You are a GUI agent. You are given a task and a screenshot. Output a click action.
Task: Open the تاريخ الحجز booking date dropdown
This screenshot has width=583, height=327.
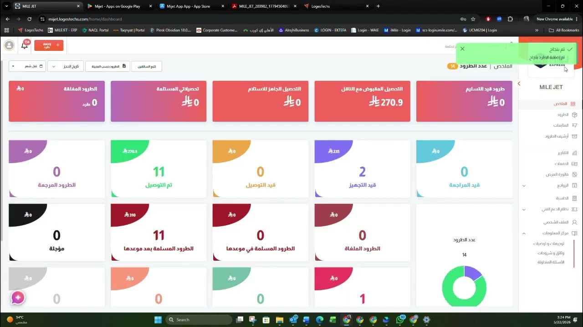65,66
